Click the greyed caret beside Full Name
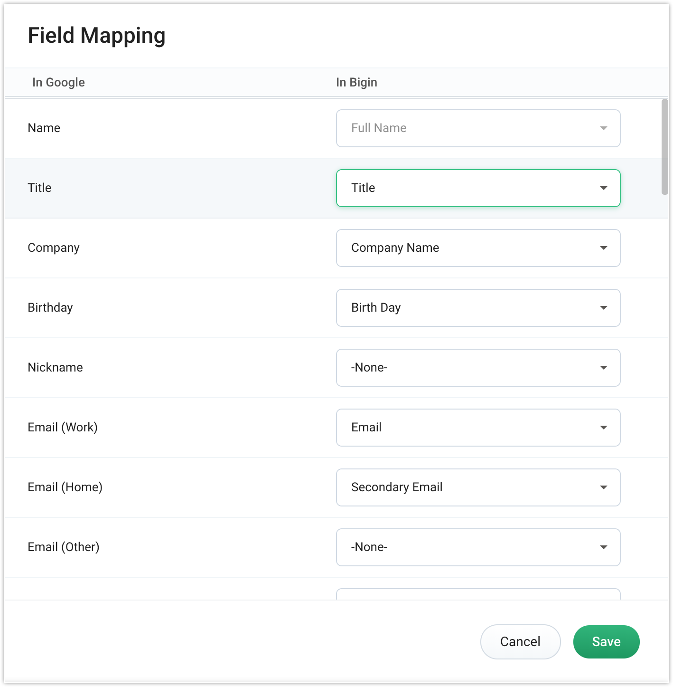The image size is (673, 687). [x=604, y=128]
